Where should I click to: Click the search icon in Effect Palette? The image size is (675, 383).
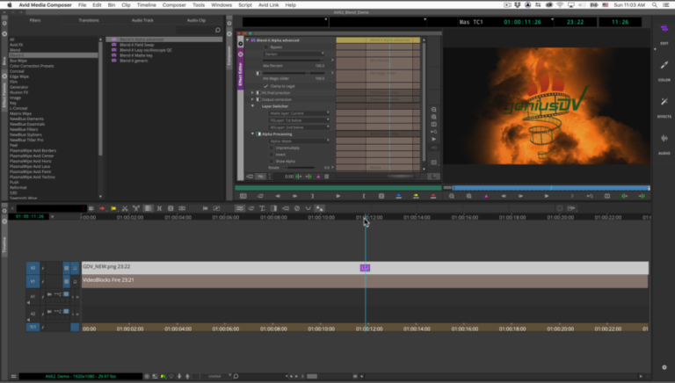pos(218,30)
